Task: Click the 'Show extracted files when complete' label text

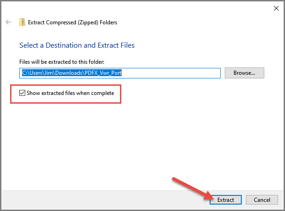Action: 70,93
